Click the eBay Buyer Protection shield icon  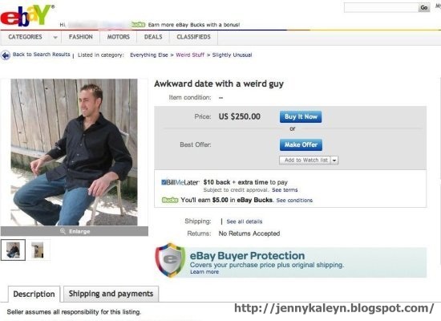pos(171,260)
